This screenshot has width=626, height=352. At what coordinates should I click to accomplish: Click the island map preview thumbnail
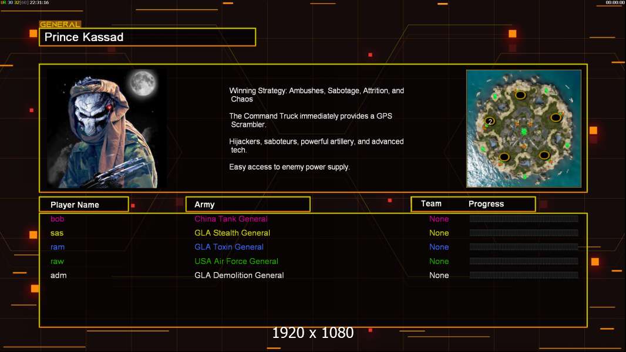pyautogui.click(x=523, y=128)
